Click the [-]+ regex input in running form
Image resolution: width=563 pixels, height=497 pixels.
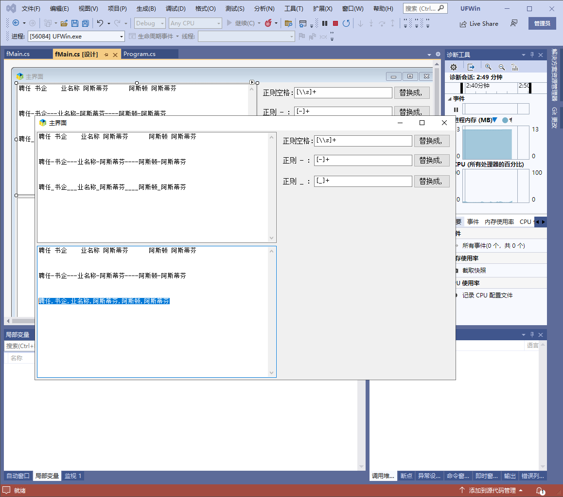(x=363, y=160)
